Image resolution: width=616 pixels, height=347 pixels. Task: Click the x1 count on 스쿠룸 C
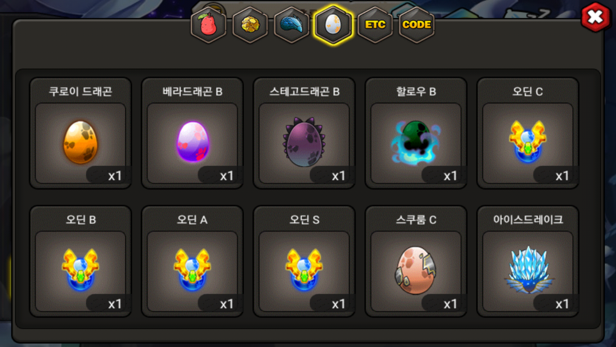coord(450,304)
